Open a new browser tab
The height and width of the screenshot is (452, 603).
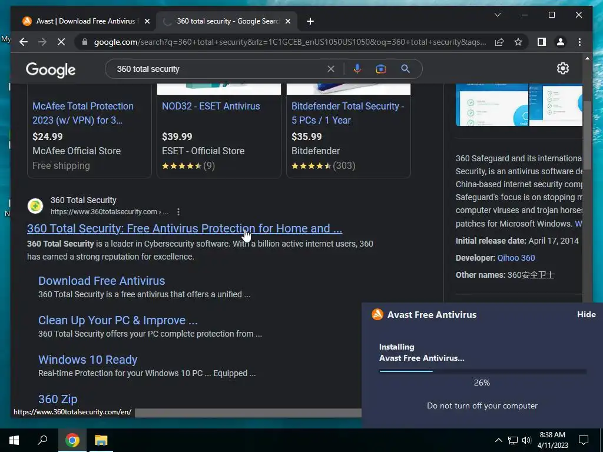pyautogui.click(x=310, y=21)
